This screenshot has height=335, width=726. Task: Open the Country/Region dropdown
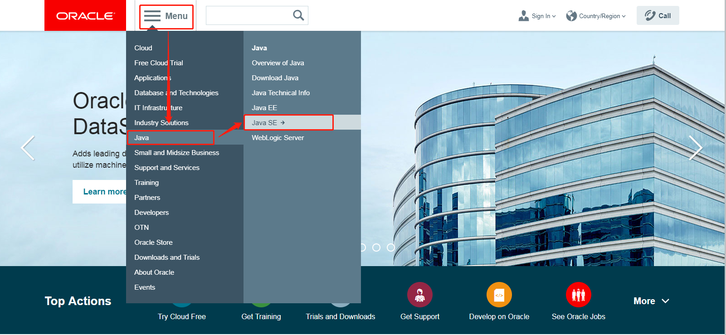(x=602, y=16)
